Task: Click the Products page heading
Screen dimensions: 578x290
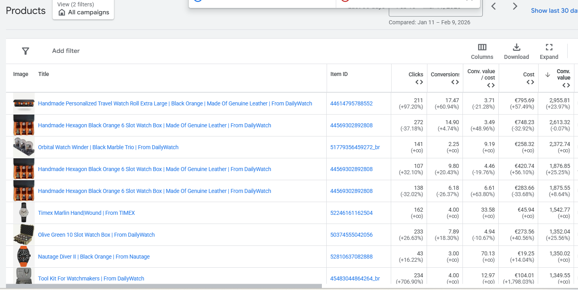Action: [25, 11]
